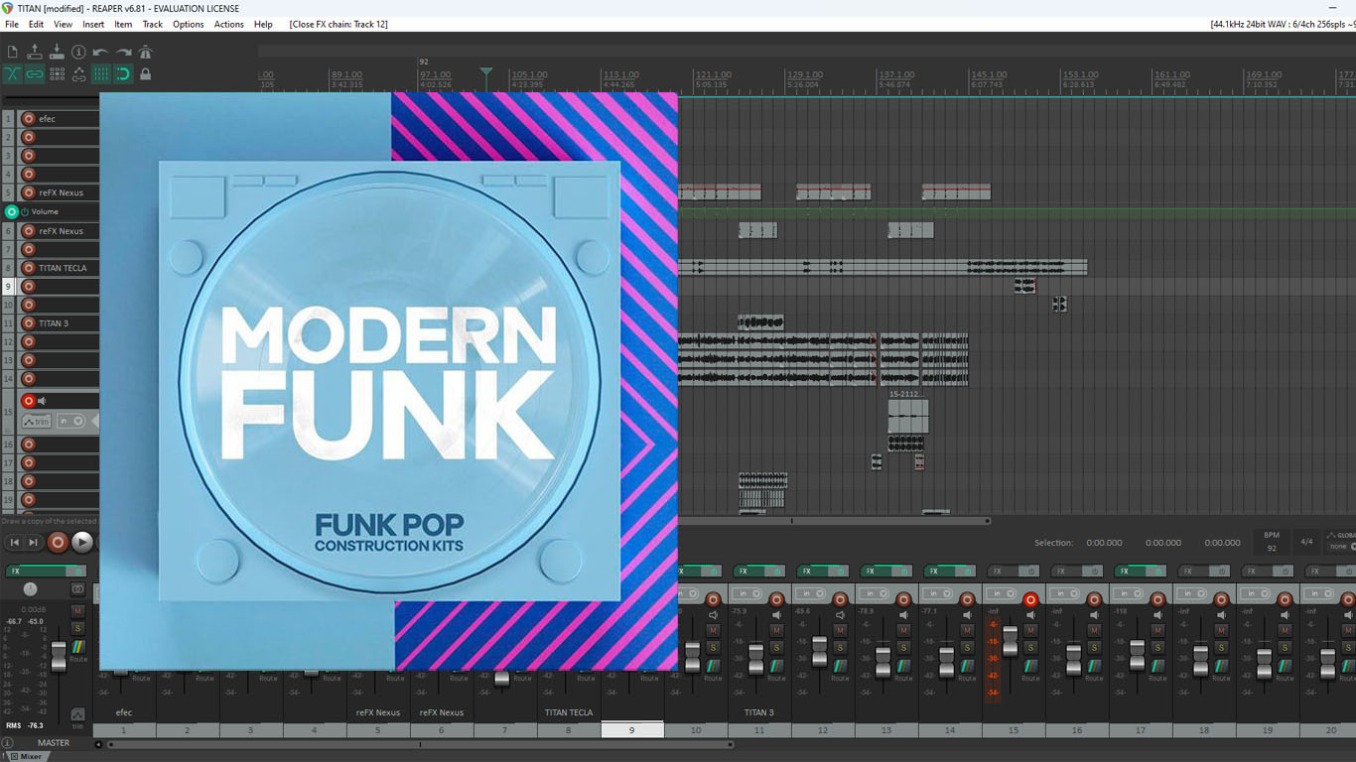This screenshot has height=762, width=1356.
Task: Open the File menu
Action: (x=12, y=24)
